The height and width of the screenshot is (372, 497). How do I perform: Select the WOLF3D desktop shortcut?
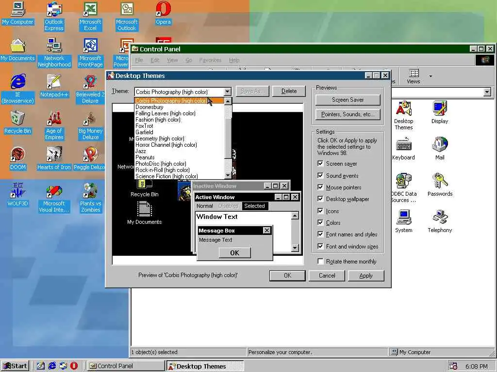coord(18,195)
